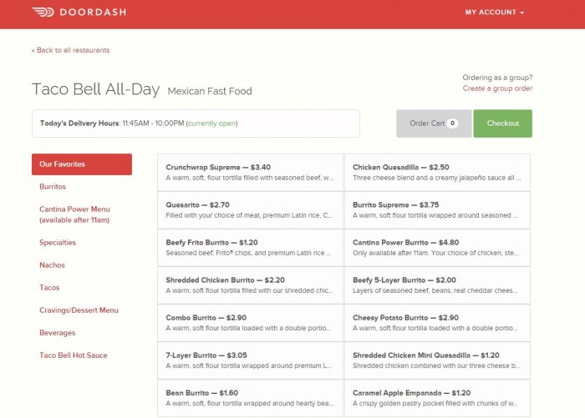Open the Order Cart
585x418 pixels.
click(434, 123)
